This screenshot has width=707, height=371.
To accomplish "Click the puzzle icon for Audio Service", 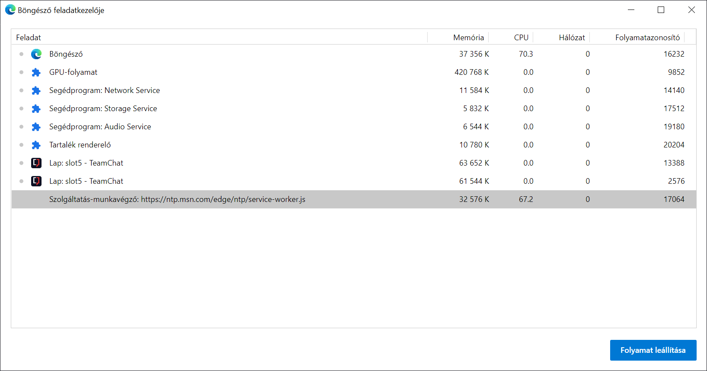I will click(36, 127).
